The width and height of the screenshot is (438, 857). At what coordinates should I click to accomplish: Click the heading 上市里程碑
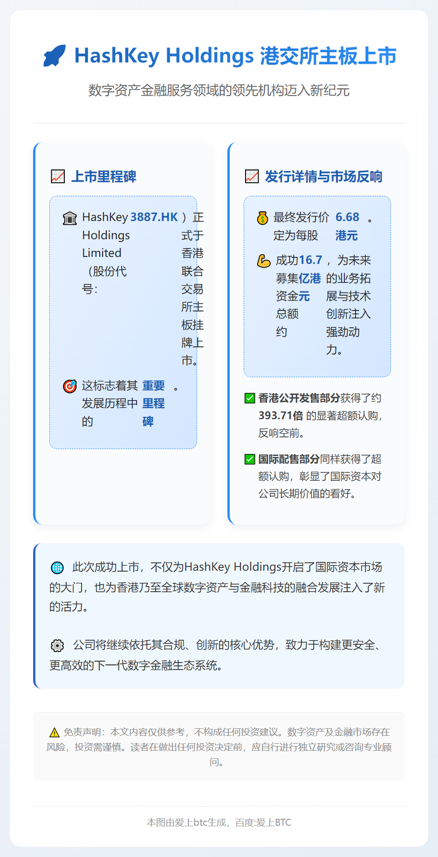tap(103, 177)
